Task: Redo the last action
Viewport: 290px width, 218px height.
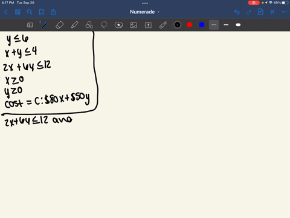Action: pyautogui.click(x=249, y=12)
